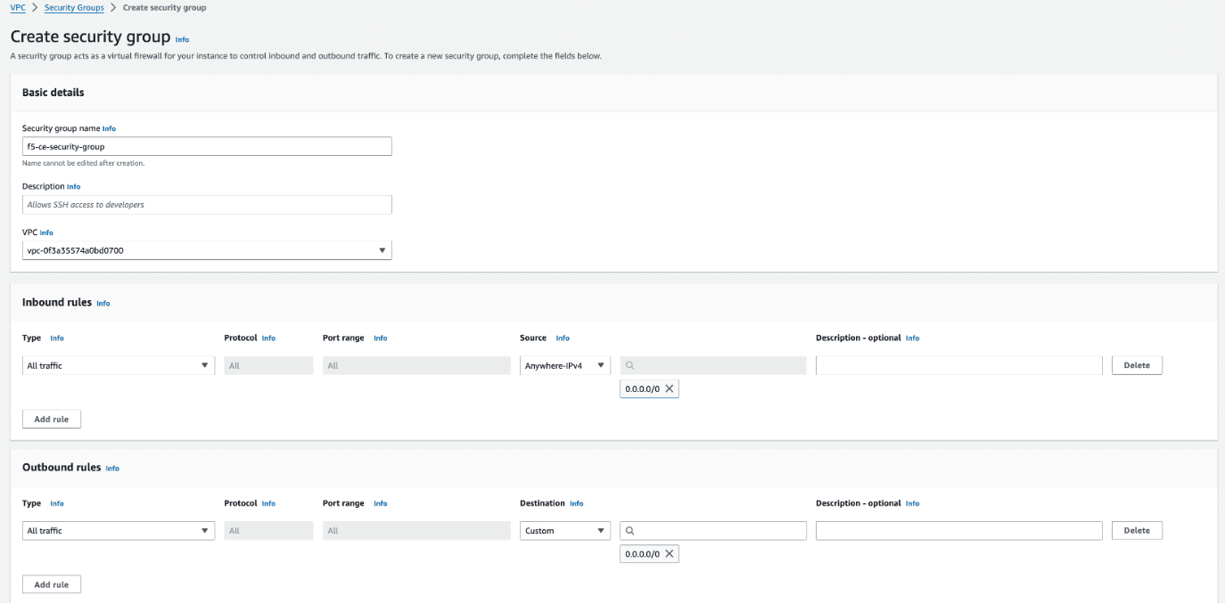Viewport: 1225px width, 604px height.
Task: Open outbound Destination Custom dropdown
Action: pos(565,531)
